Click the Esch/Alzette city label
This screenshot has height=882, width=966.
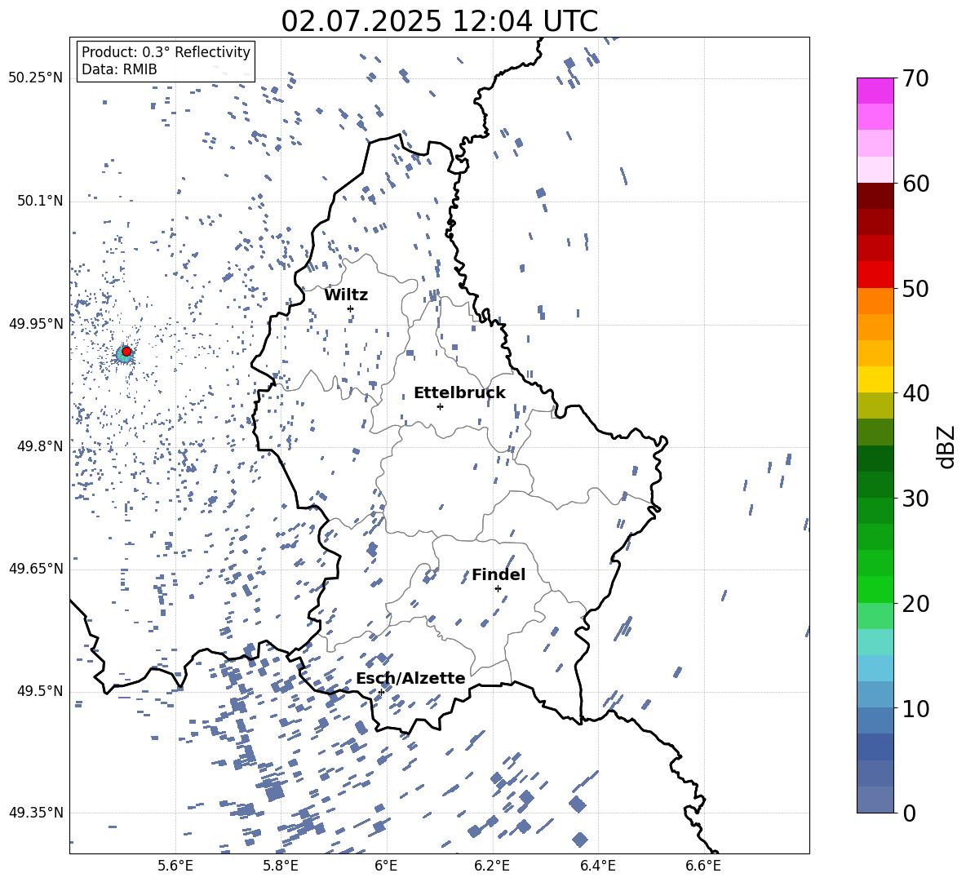click(x=410, y=678)
